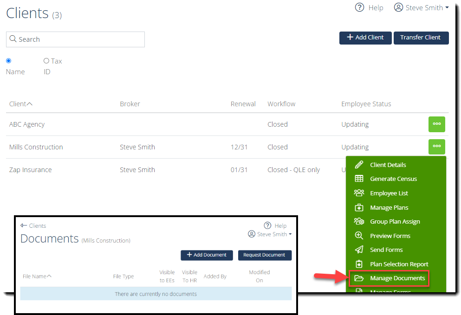The width and height of the screenshot is (461, 315).
Task: Click the Renewal column header
Action: pyautogui.click(x=243, y=104)
